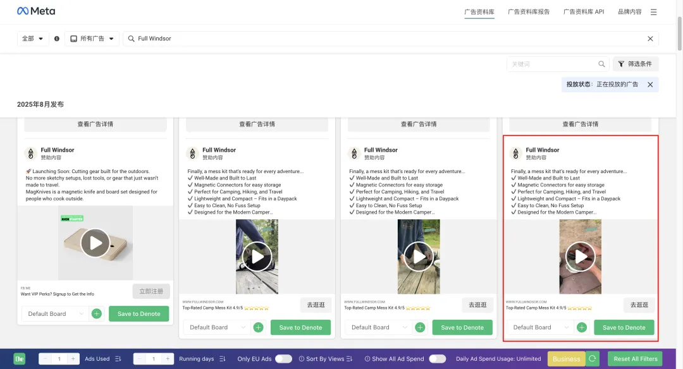Open the 所有广告 dropdown

click(92, 39)
